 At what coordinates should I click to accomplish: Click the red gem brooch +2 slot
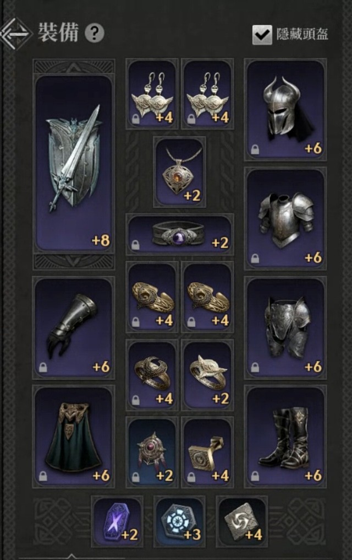152,452
